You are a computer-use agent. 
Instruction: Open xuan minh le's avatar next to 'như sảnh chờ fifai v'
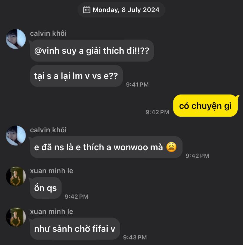point(16,217)
